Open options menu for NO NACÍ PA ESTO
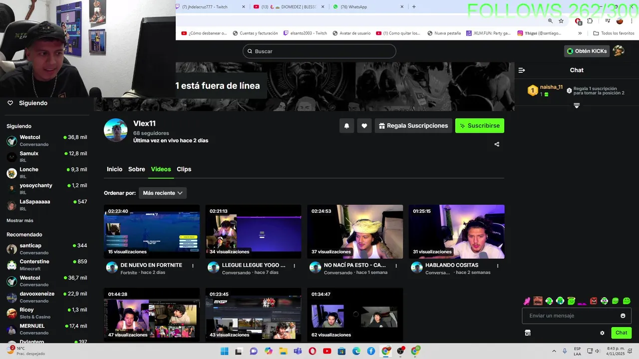 click(396, 266)
